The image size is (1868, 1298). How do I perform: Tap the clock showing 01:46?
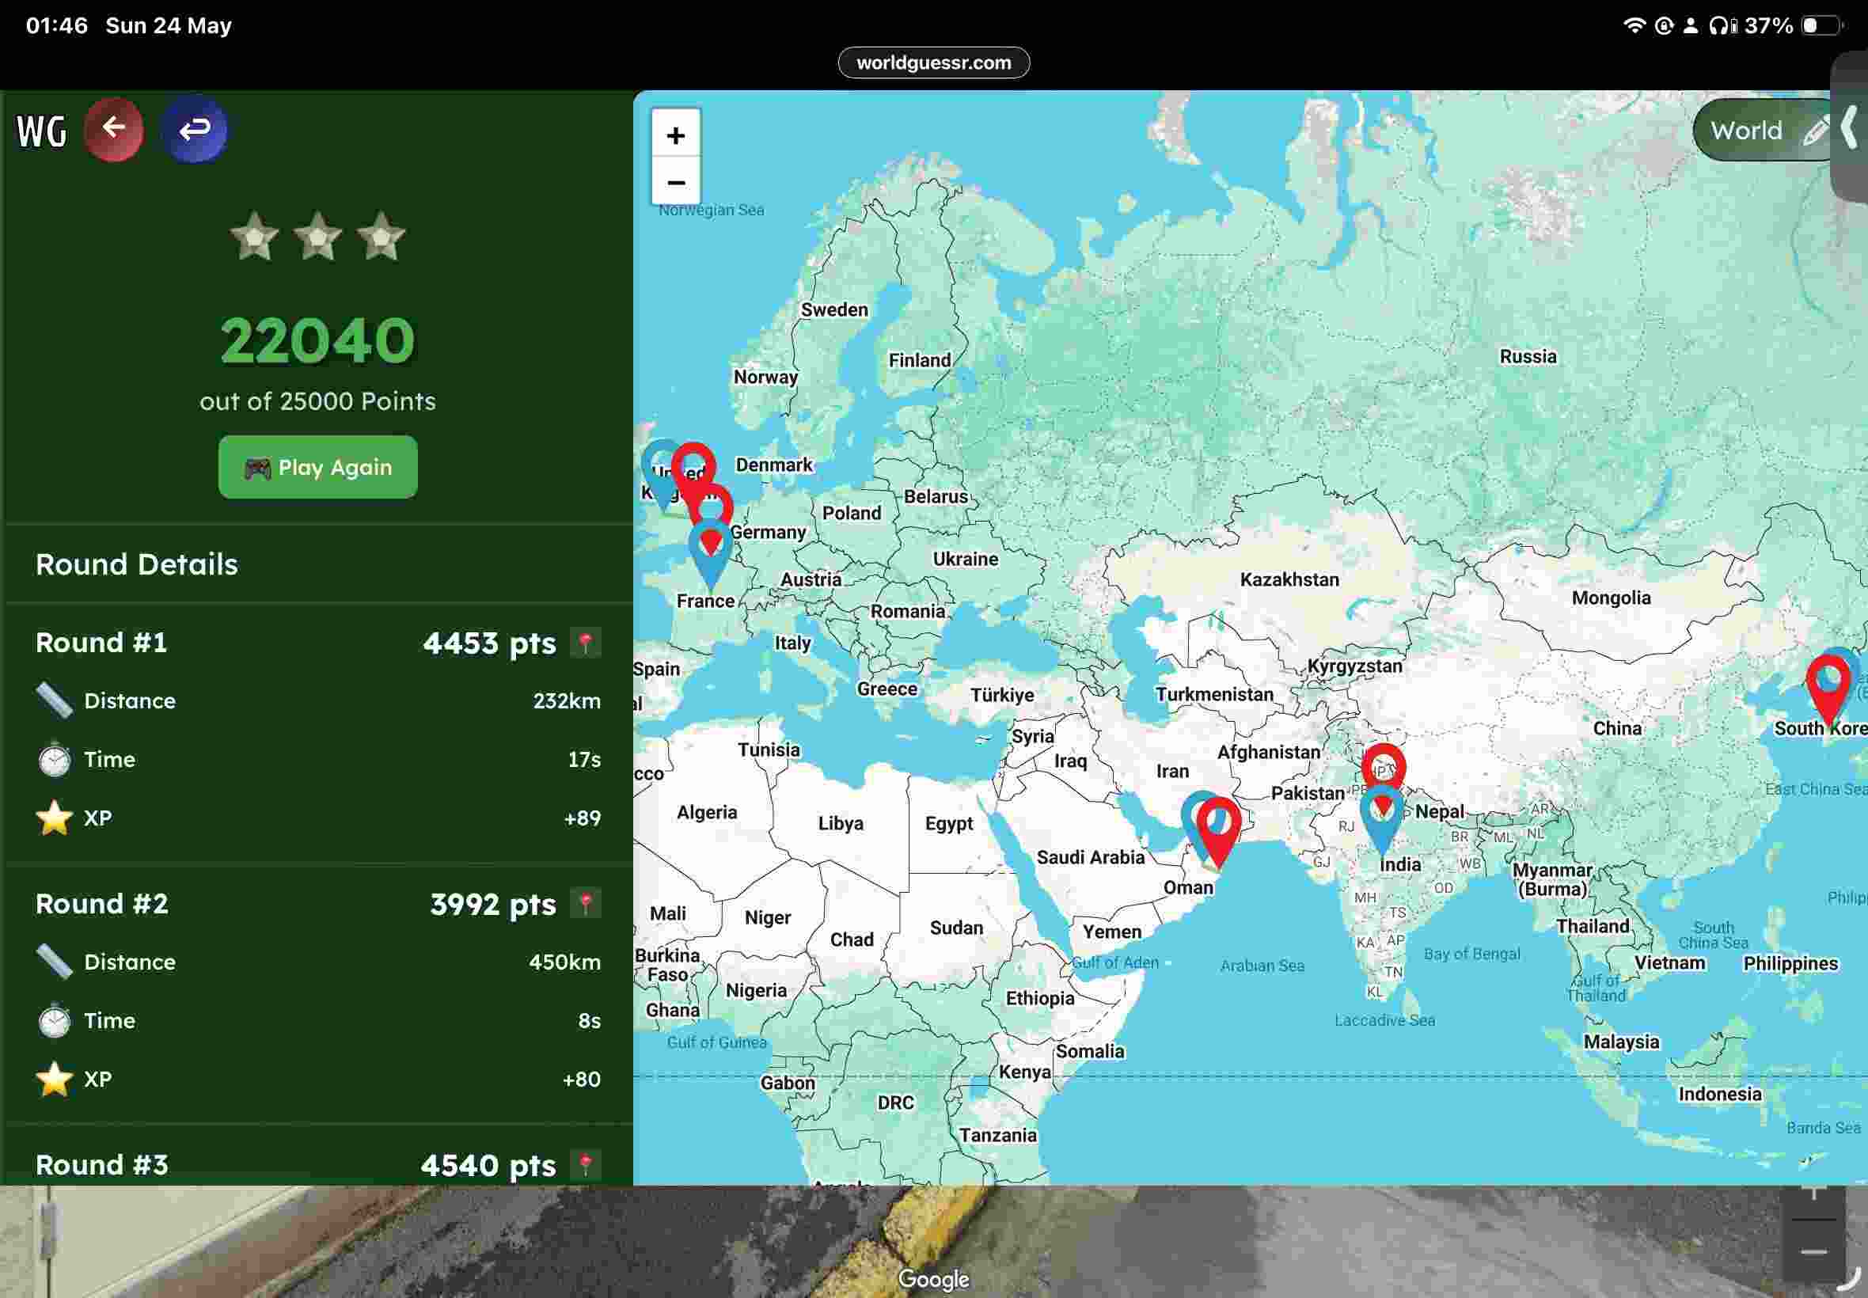[57, 25]
